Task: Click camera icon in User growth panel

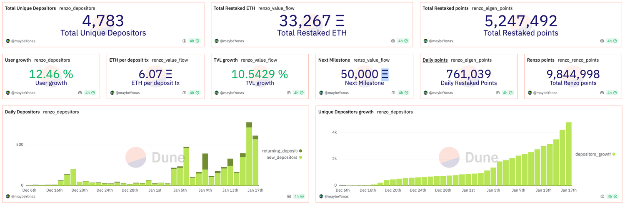Action: coord(80,93)
